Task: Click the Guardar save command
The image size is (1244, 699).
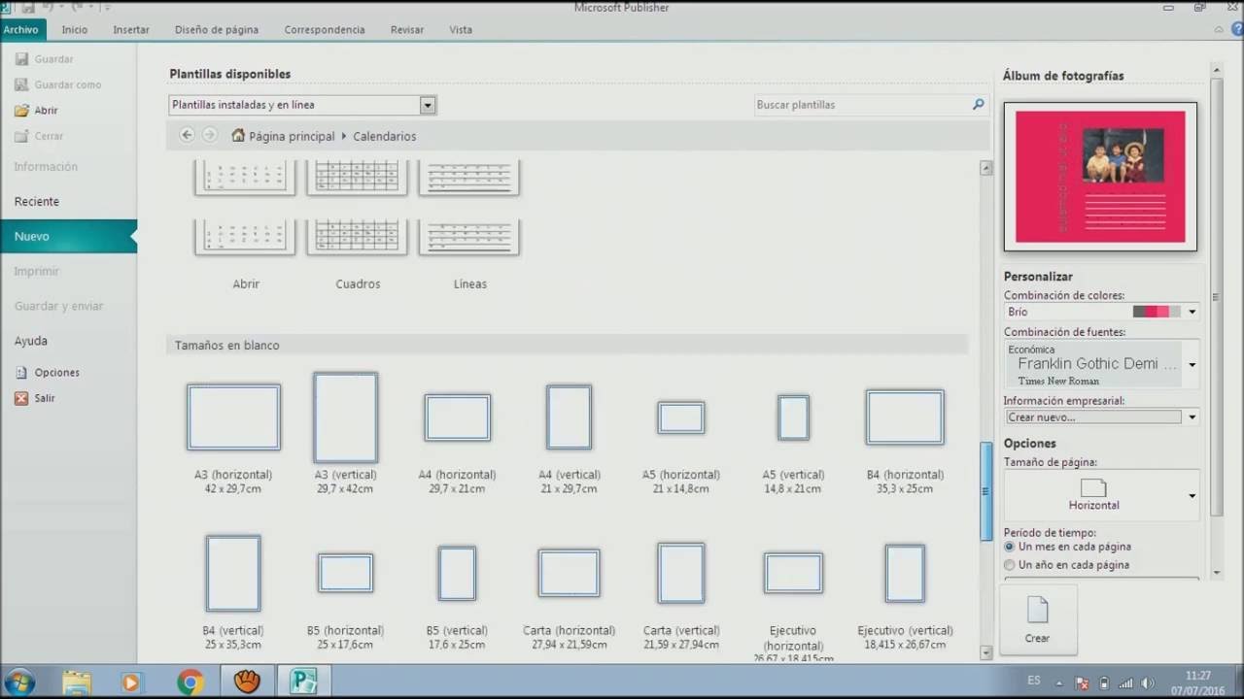Action: click(x=44, y=59)
